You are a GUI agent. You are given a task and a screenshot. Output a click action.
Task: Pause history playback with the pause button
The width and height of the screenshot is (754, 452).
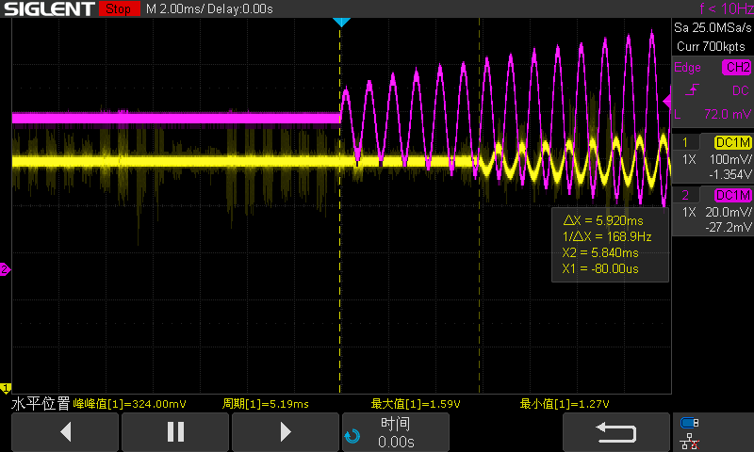(x=175, y=432)
